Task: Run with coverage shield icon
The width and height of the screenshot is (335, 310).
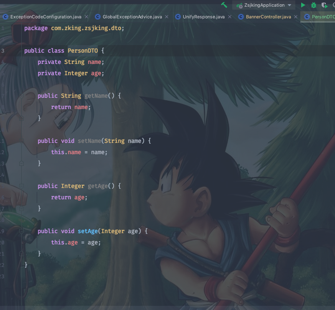Action: click(324, 5)
